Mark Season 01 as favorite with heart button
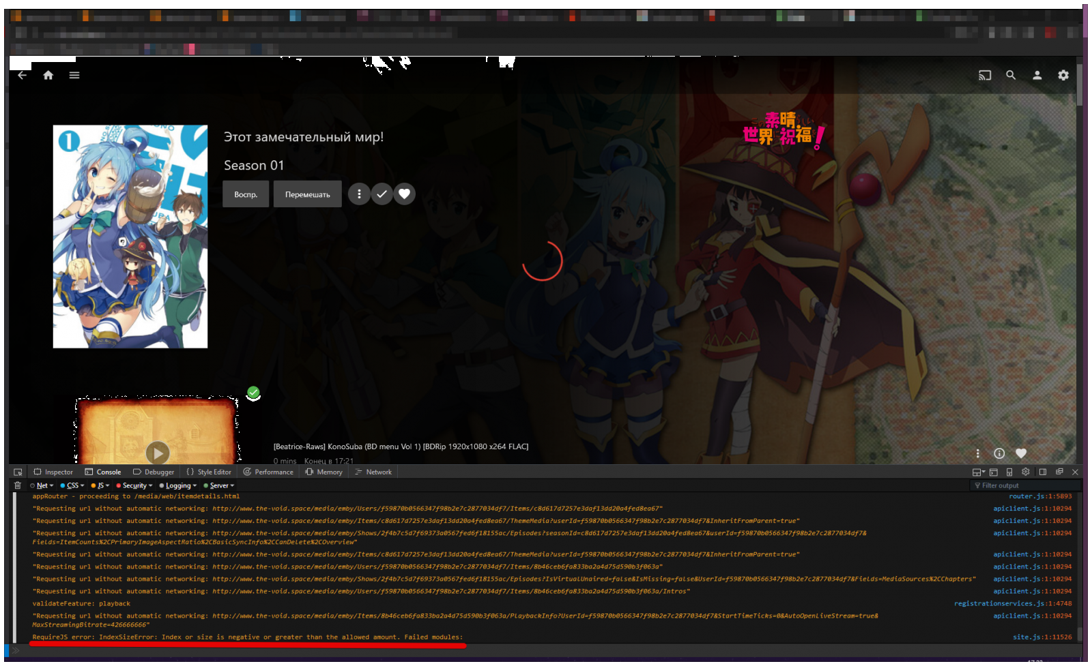This screenshot has width=1092, height=666. click(x=404, y=194)
